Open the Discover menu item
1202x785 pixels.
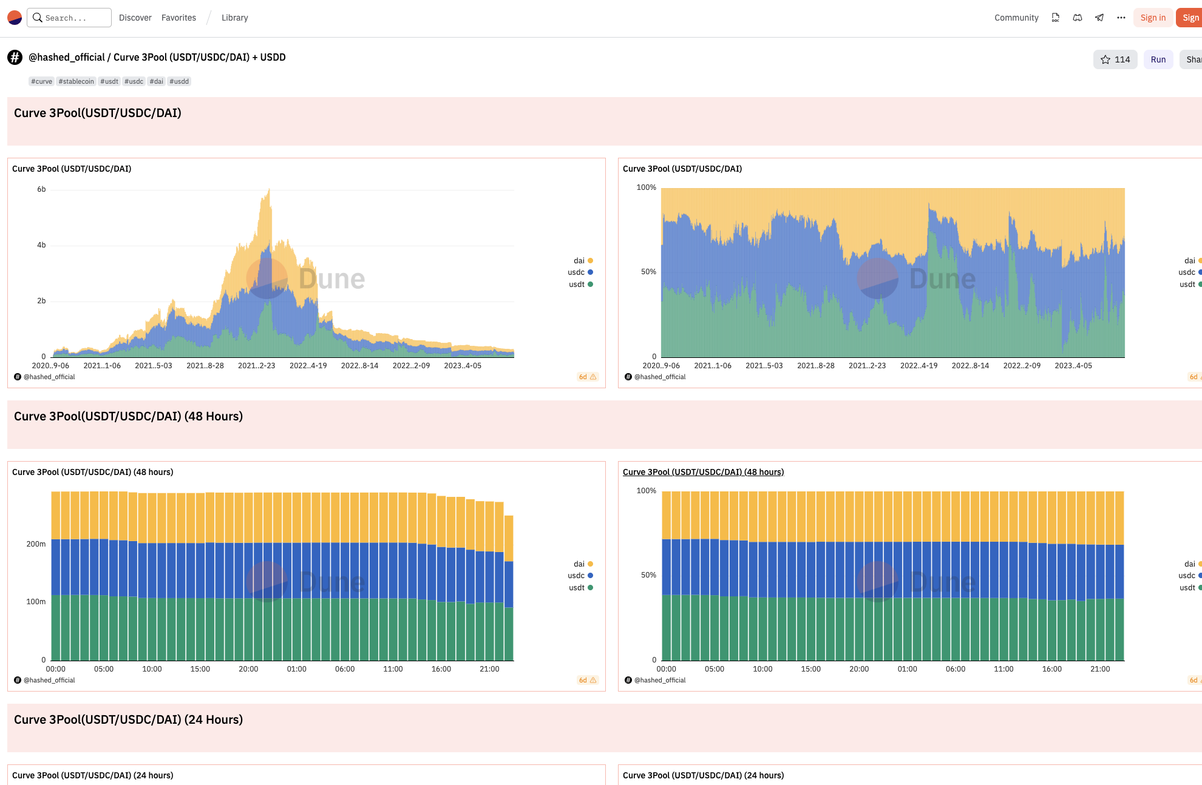(x=135, y=18)
